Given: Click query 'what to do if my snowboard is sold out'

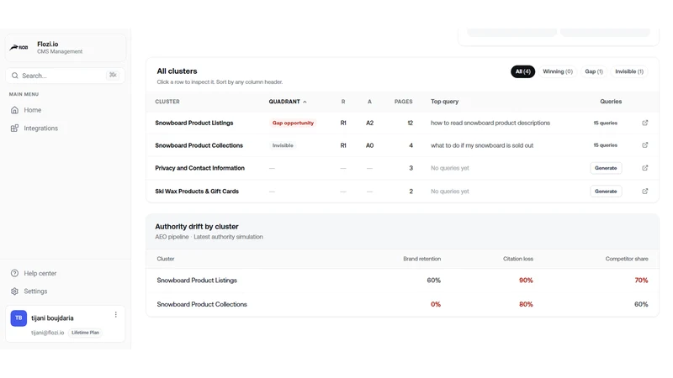Looking at the screenshot, I should coord(482,145).
